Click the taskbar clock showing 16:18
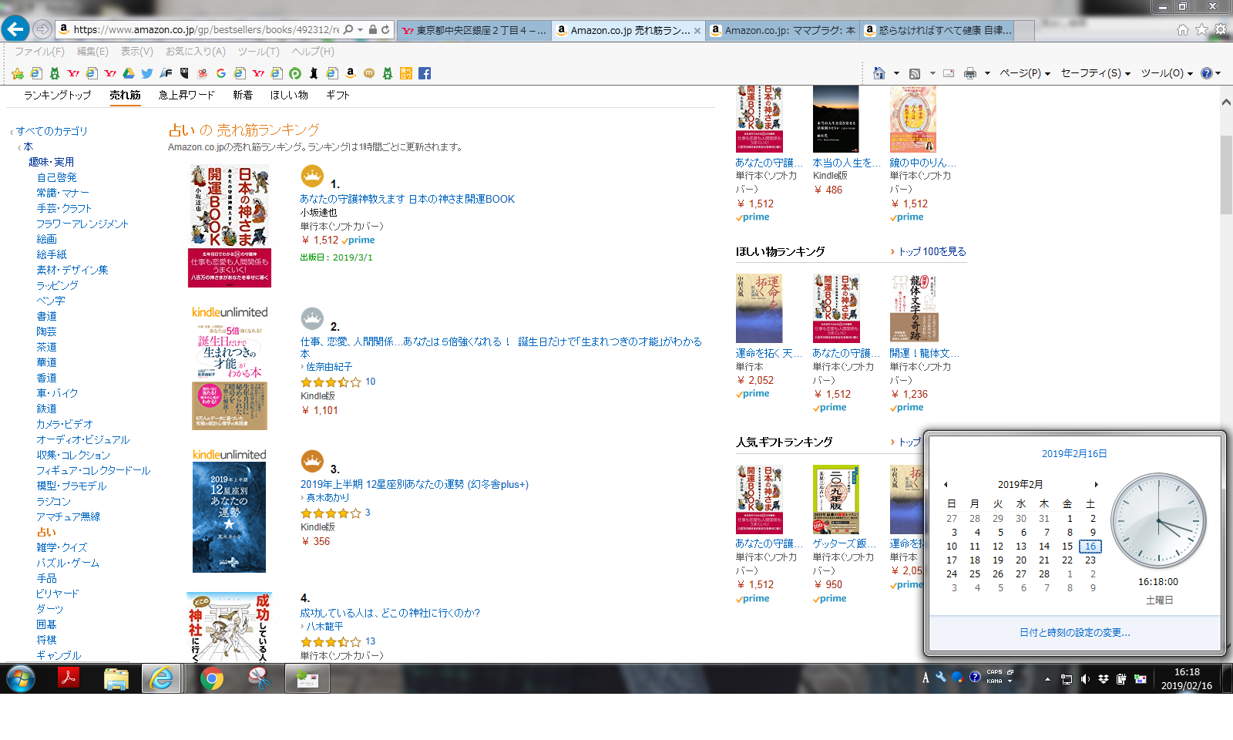The width and height of the screenshot is (1233, 740). pos(1187,679)
